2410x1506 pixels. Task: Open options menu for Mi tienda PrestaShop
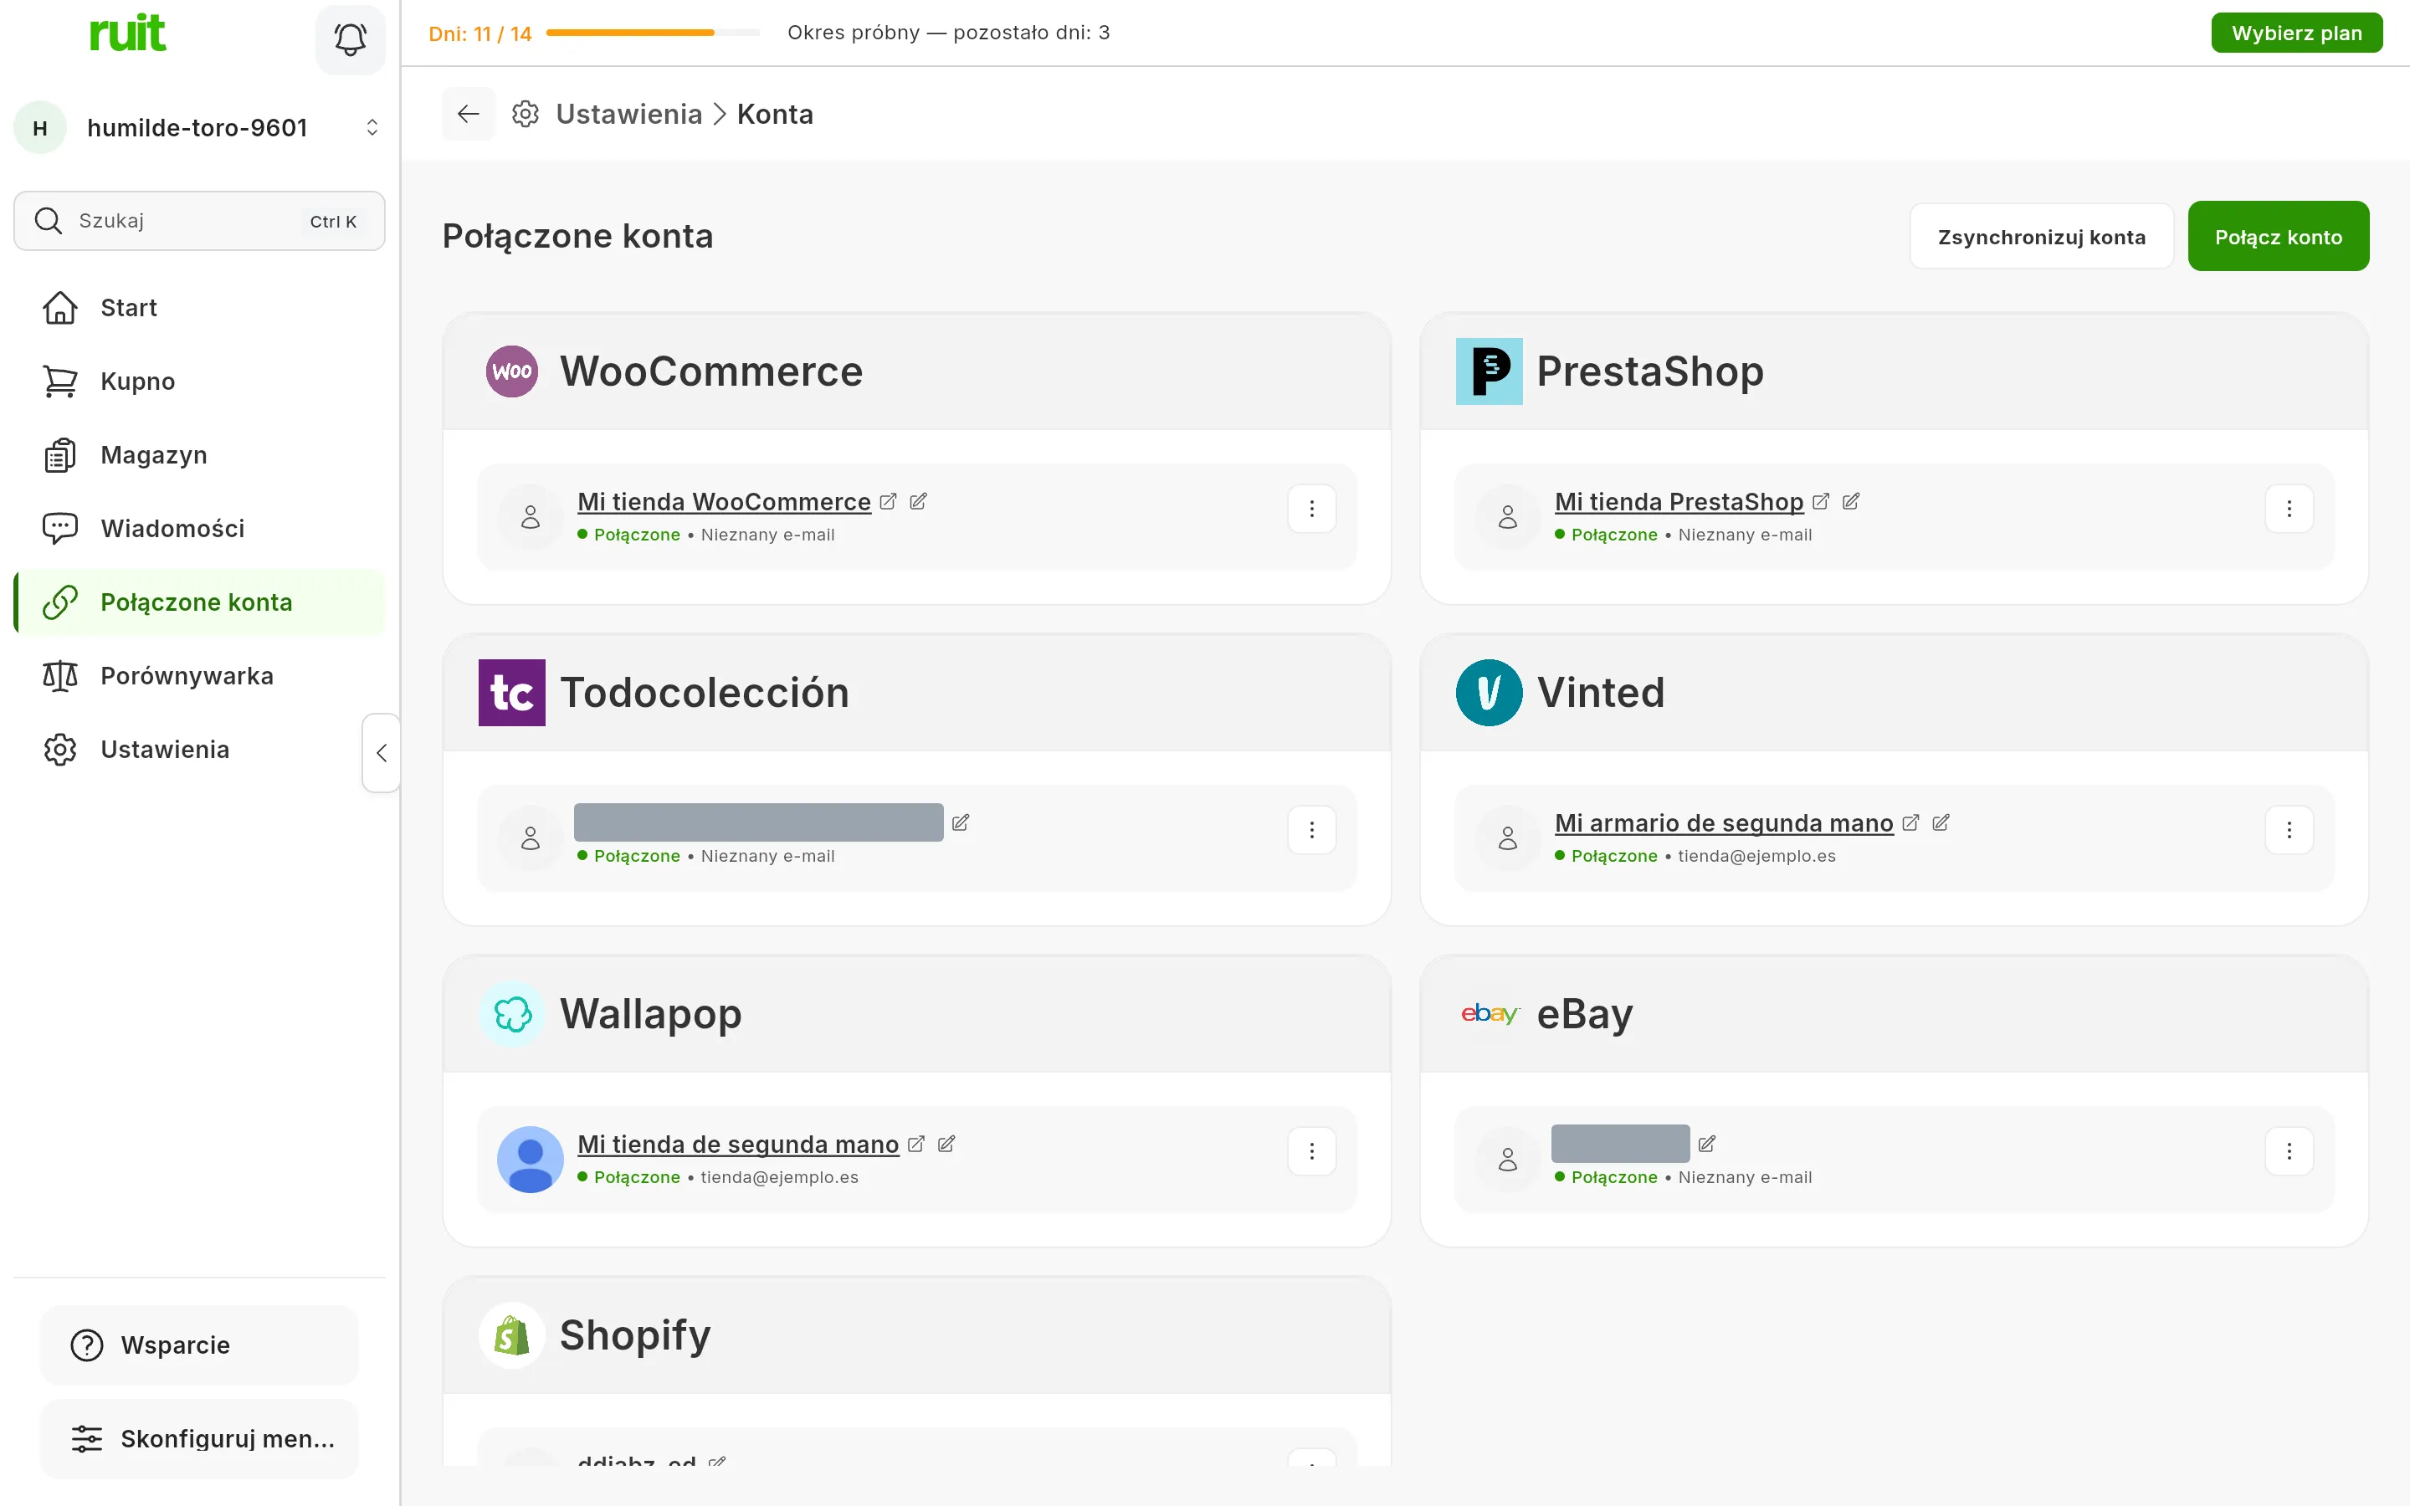2289,509
